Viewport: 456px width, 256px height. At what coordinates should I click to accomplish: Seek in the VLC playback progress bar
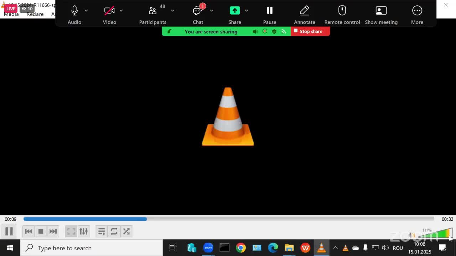pos(229,219)
